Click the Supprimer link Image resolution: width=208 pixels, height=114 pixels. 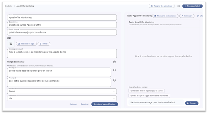pos(85,104)
